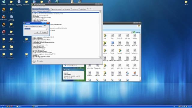The height and width of the screenshot is (108, 192).
Task: Click inside the task name input field
Action: point(35,29)
